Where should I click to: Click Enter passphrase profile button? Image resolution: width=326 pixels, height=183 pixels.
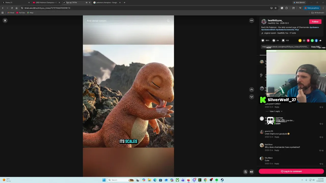(312, 8)
